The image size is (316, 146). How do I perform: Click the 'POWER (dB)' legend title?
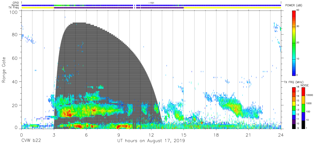[x=294, y=5]
